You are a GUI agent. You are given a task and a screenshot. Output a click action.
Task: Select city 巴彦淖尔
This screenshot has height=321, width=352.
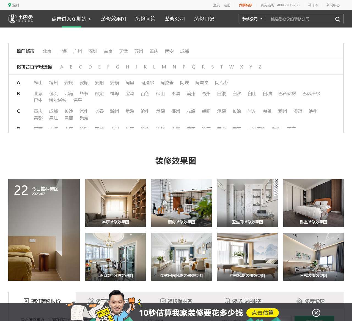click(x=311, y=94)
